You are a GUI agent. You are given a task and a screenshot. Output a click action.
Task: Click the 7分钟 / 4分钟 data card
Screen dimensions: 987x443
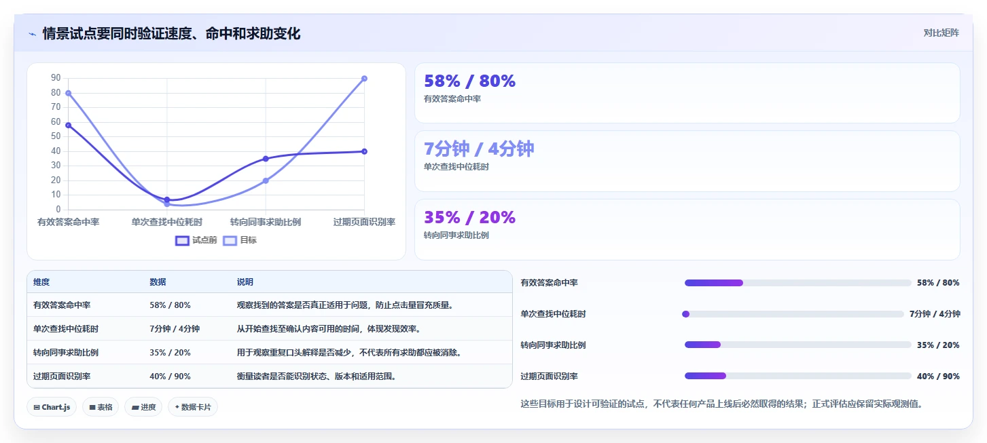coord(687,161)
